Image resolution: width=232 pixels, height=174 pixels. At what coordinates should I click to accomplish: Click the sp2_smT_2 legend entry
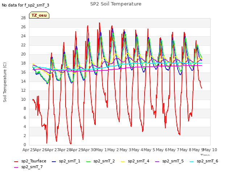(100, 161)
